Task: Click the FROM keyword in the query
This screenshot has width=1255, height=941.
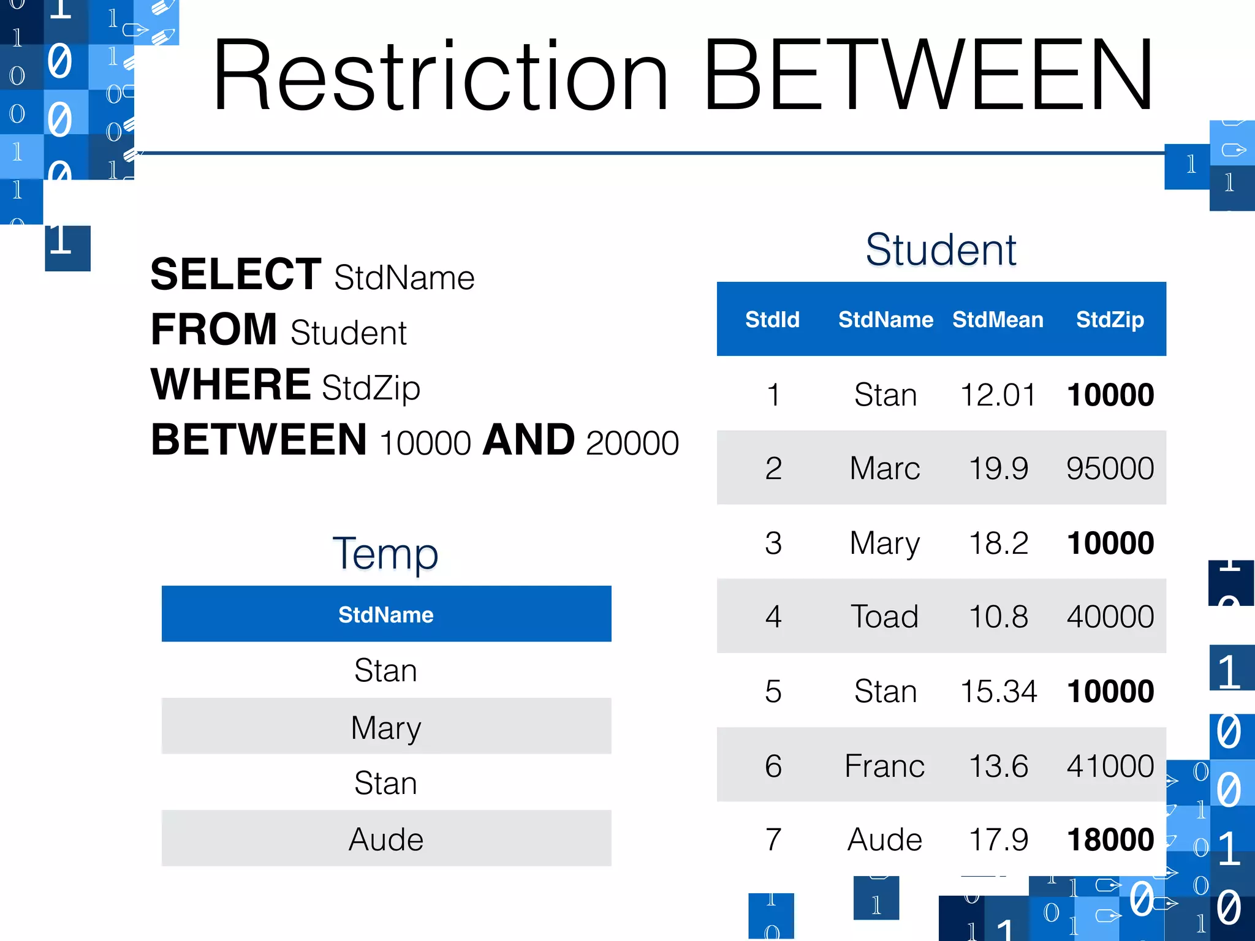Action: pyautogui.click(x=214, y=330)
